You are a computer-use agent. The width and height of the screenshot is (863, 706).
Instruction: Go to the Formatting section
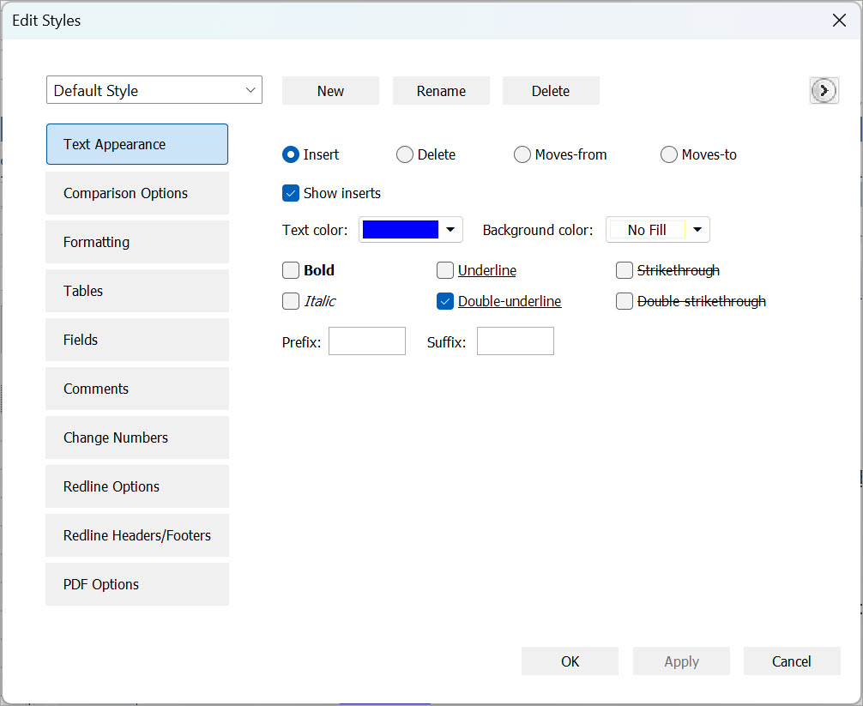coord(137,242)
